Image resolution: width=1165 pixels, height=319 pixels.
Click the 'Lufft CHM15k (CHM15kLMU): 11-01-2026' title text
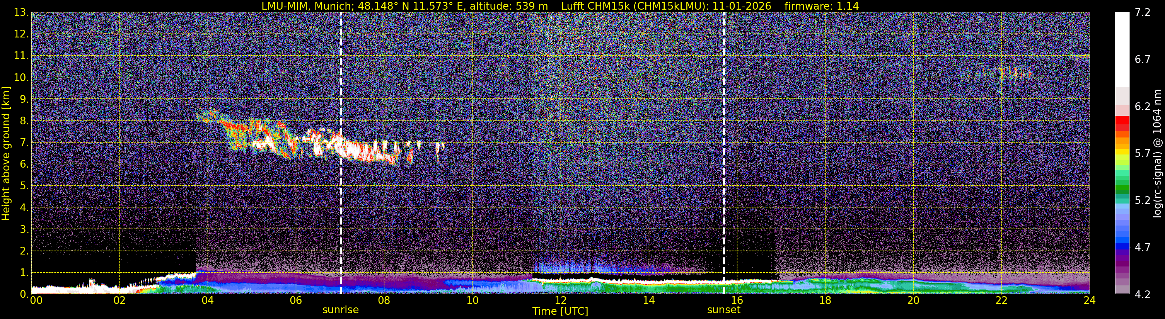(666, 6)
